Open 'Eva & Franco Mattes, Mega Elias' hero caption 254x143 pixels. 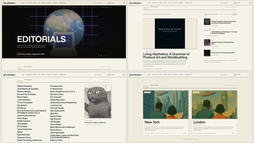[31, 54]
